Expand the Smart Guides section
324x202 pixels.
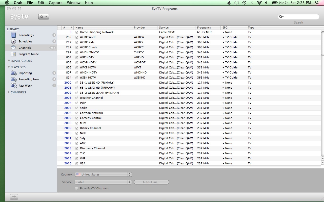click(9, 61)
